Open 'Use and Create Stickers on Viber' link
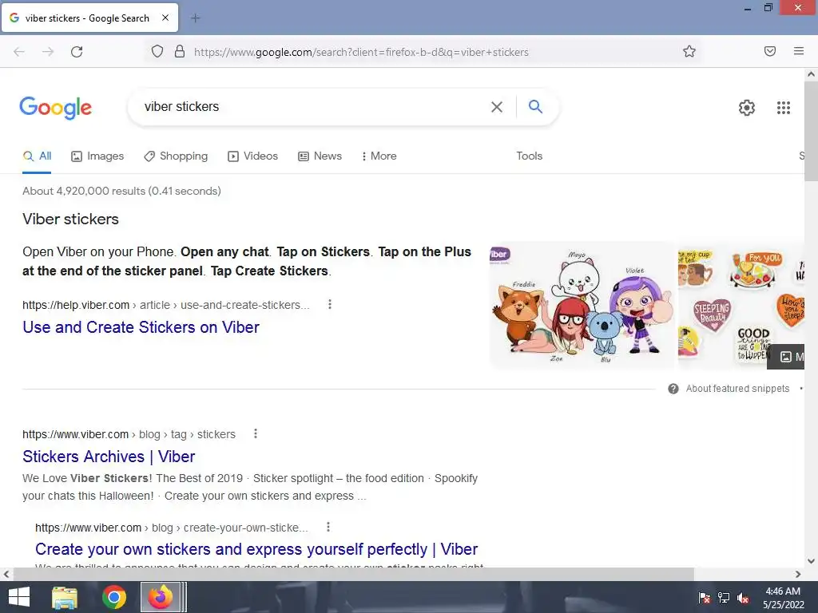 [141, 327]
